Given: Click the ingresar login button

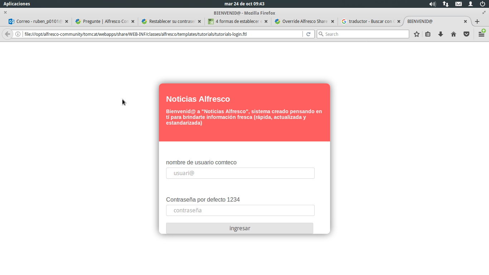Looking at the screenshot, I should (x=239, y=228).
